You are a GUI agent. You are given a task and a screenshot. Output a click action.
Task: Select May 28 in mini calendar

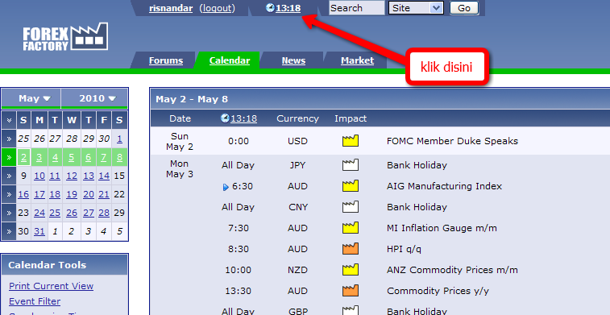104,213
